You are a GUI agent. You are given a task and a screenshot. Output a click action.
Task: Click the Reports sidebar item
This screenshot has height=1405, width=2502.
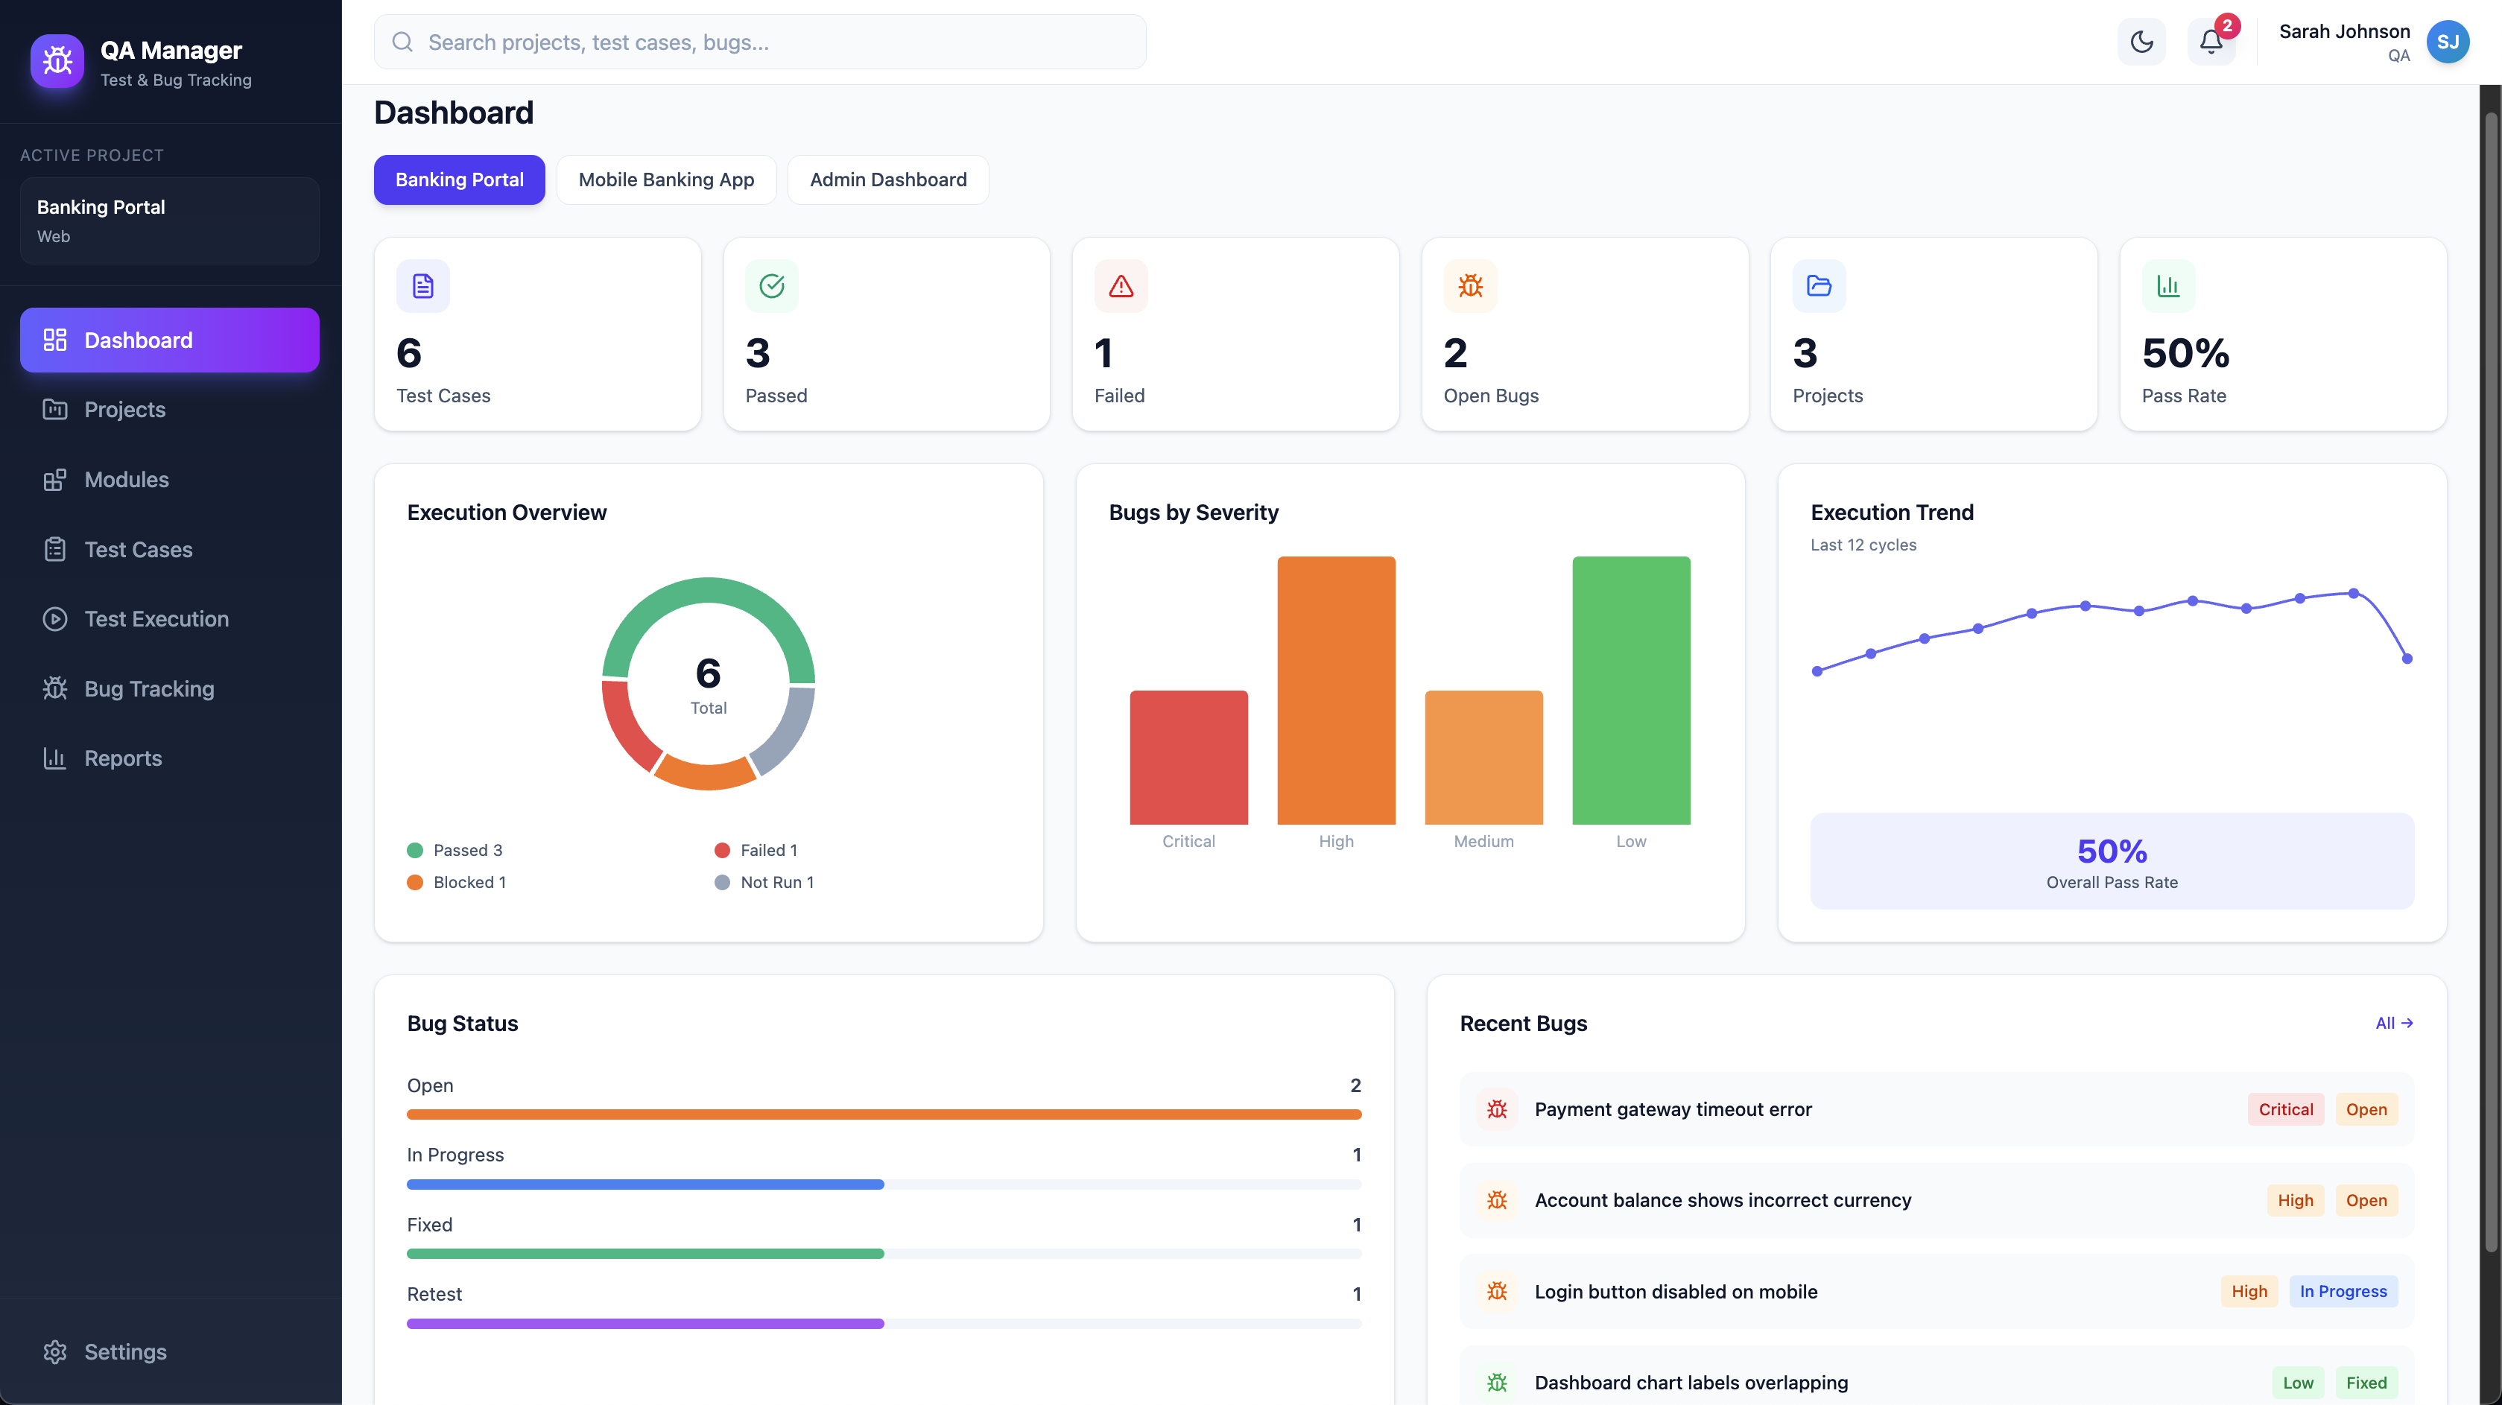(122, 758)
